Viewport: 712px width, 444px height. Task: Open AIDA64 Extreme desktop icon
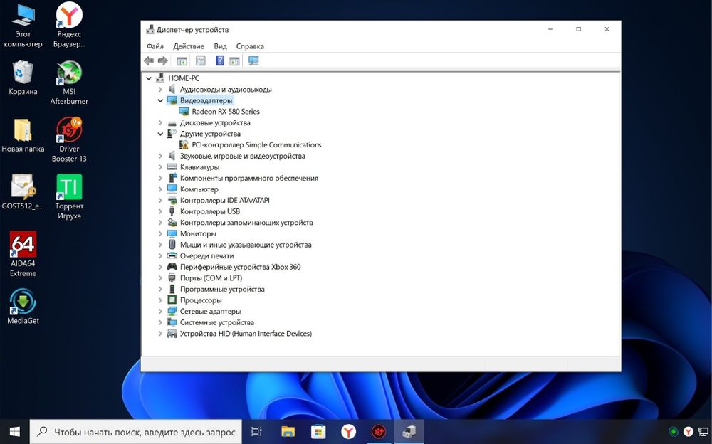pos(23,254)
